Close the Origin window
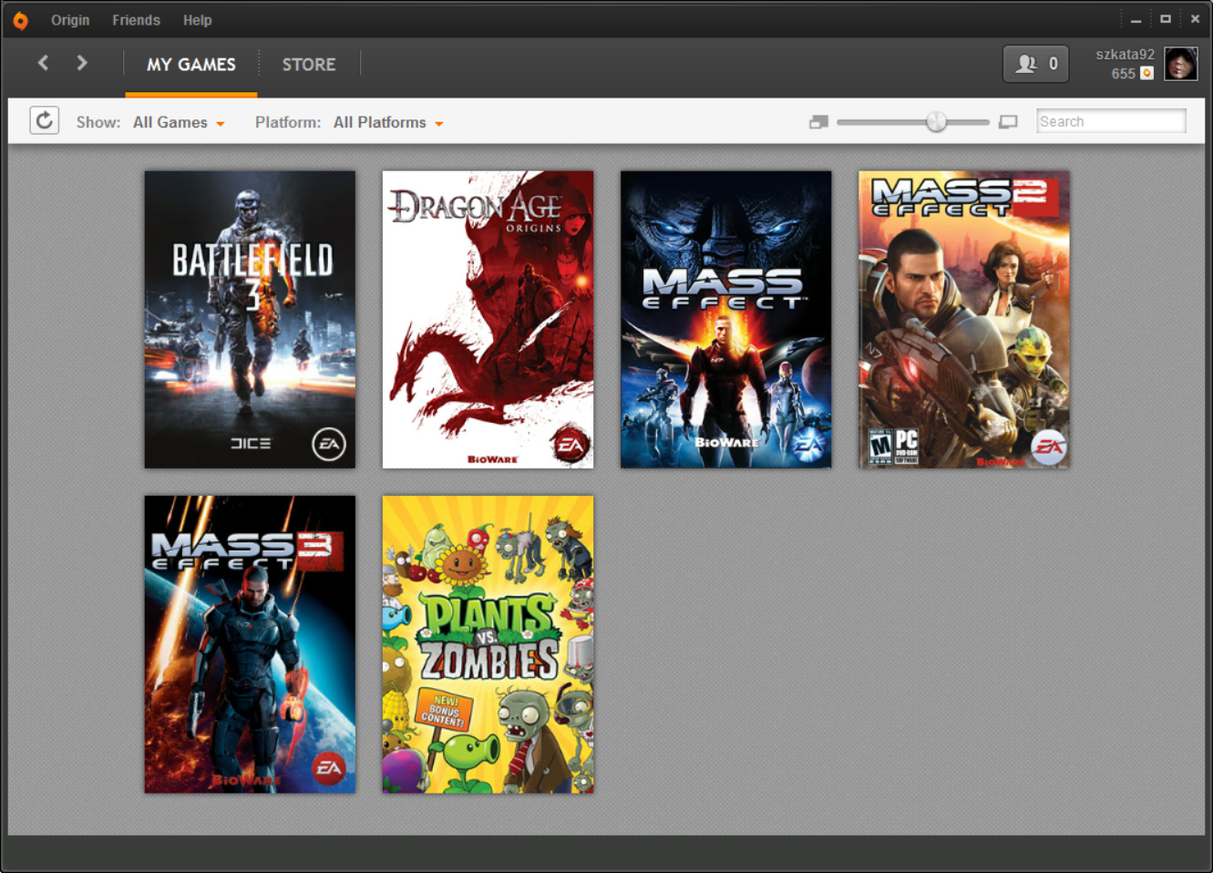This screenshot has width=1213, height=873. [1195, 19]
